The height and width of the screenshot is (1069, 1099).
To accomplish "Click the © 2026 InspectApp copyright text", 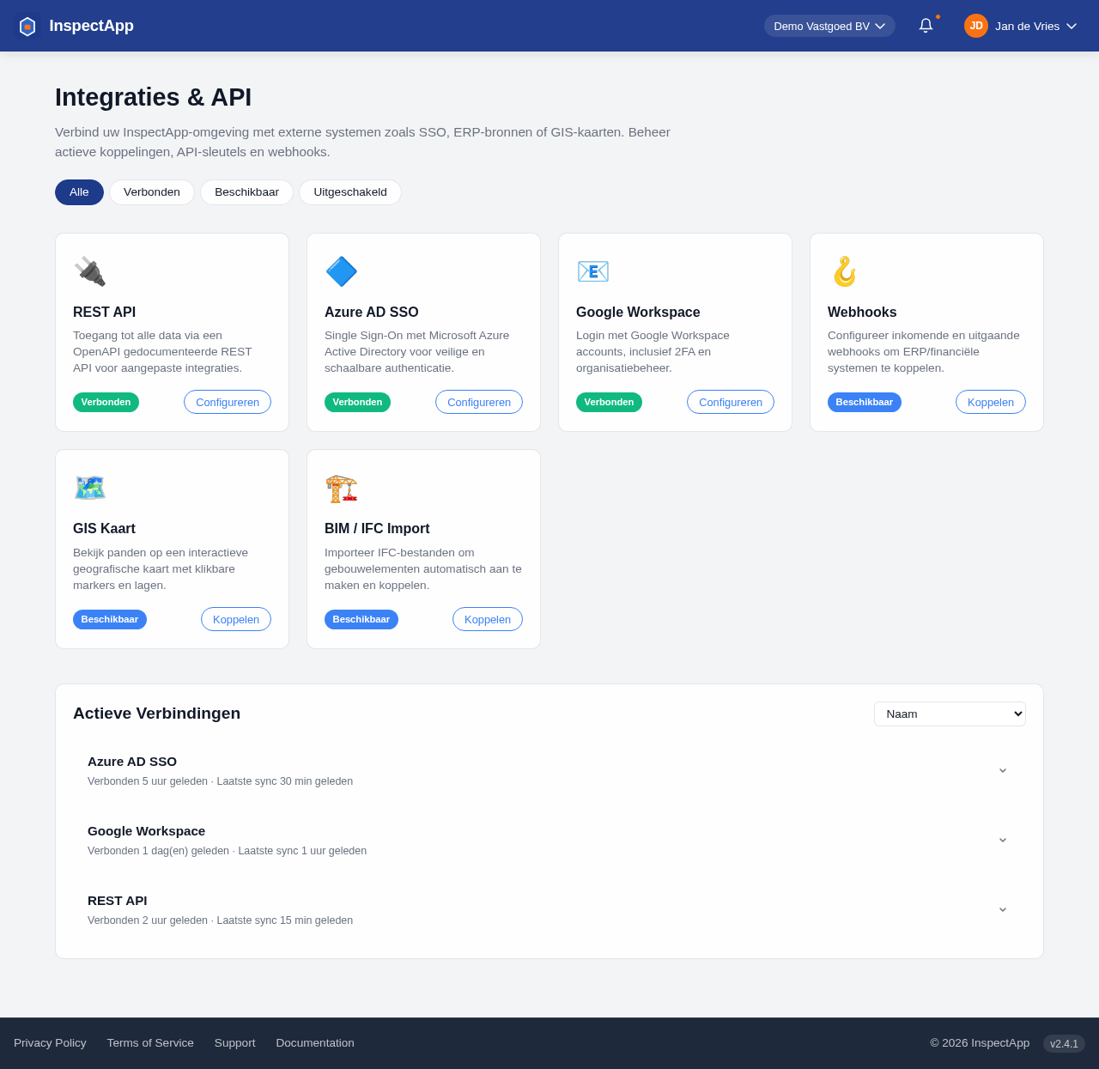I will coord(980,1042).
